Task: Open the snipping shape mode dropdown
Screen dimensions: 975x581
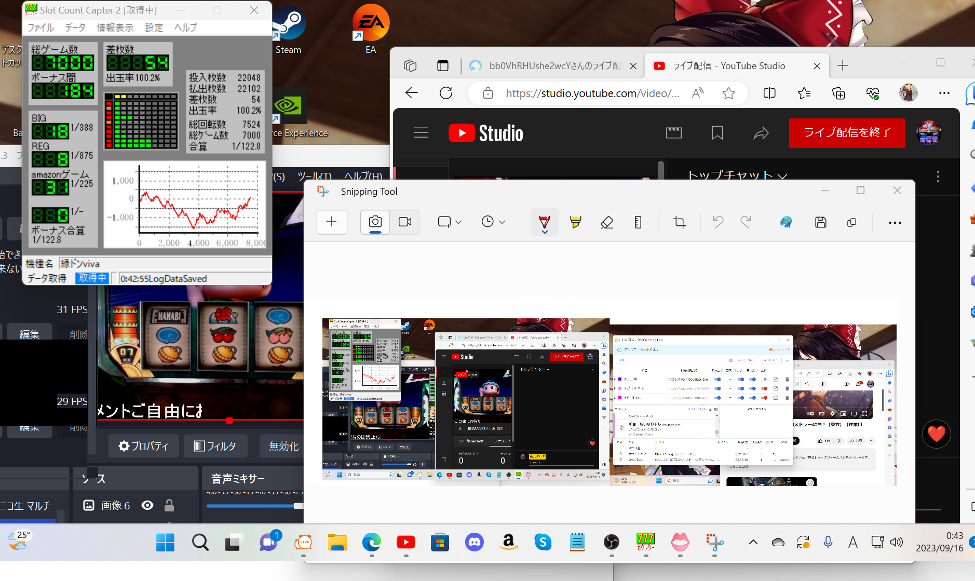Action: coord(450,222)
